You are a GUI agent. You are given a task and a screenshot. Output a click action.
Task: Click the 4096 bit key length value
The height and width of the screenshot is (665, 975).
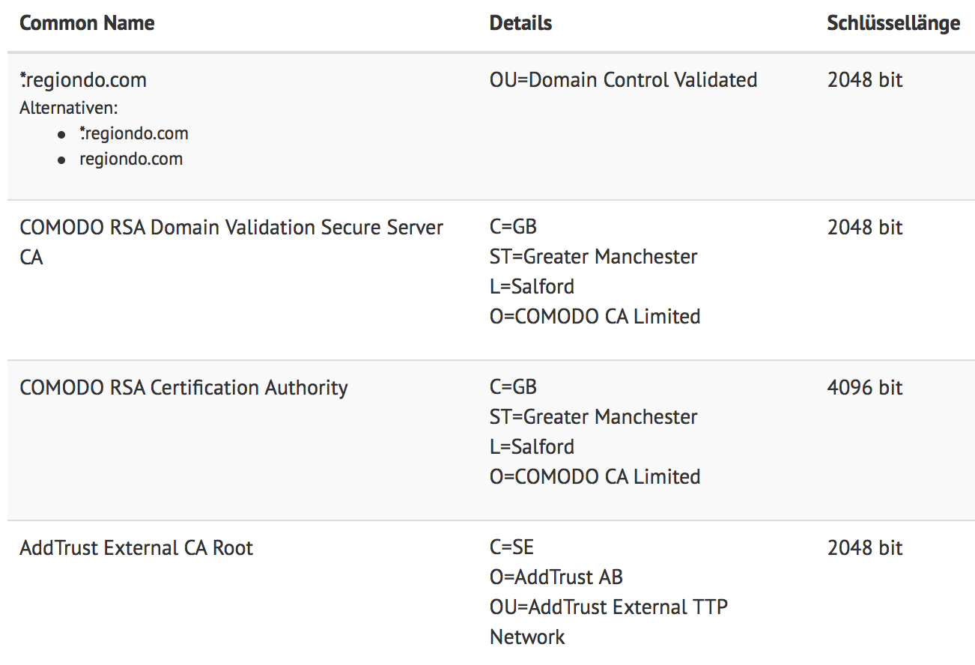pyautogui.click(x=865, y=388)
